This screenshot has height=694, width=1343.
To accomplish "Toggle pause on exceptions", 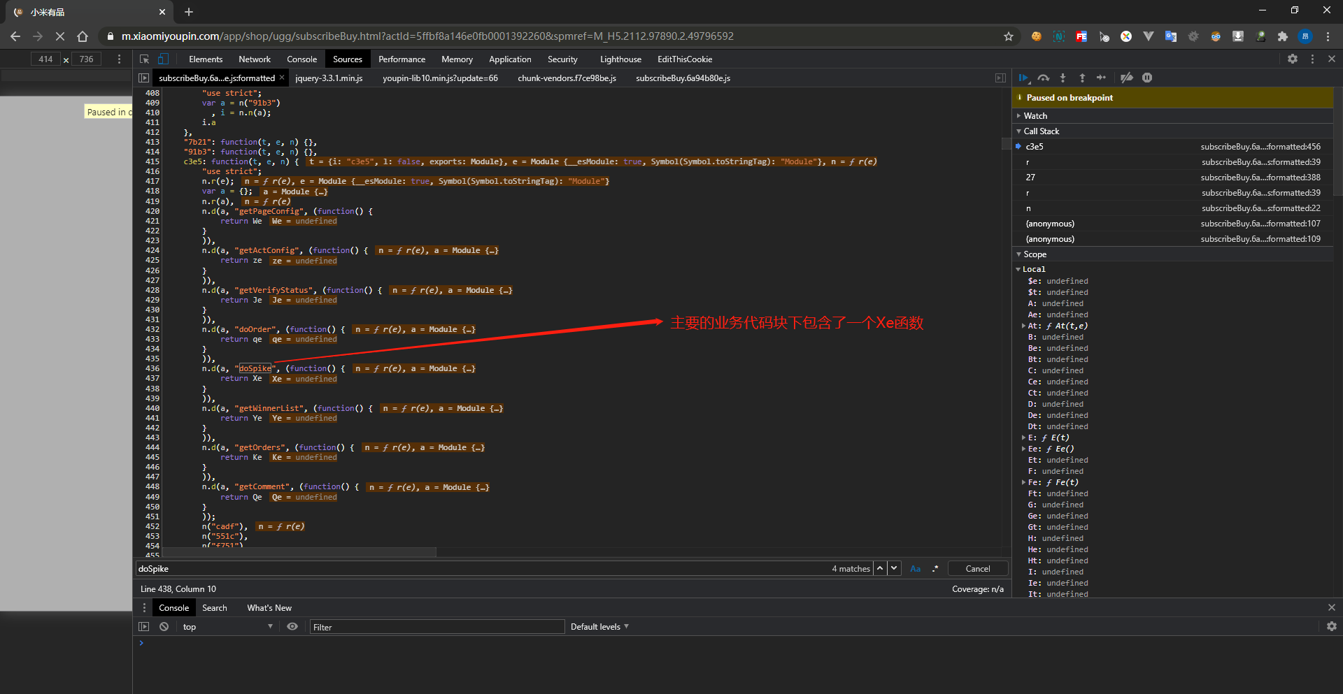I will pos(1147,78).
